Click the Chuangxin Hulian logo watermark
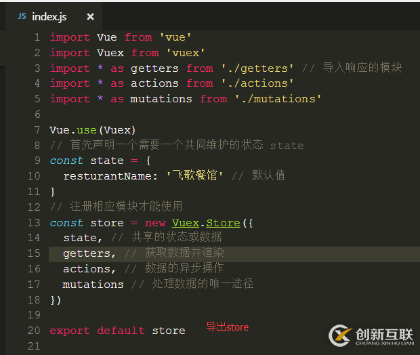The width and height of the screenshot is (420, 355). tap(371, 336)
